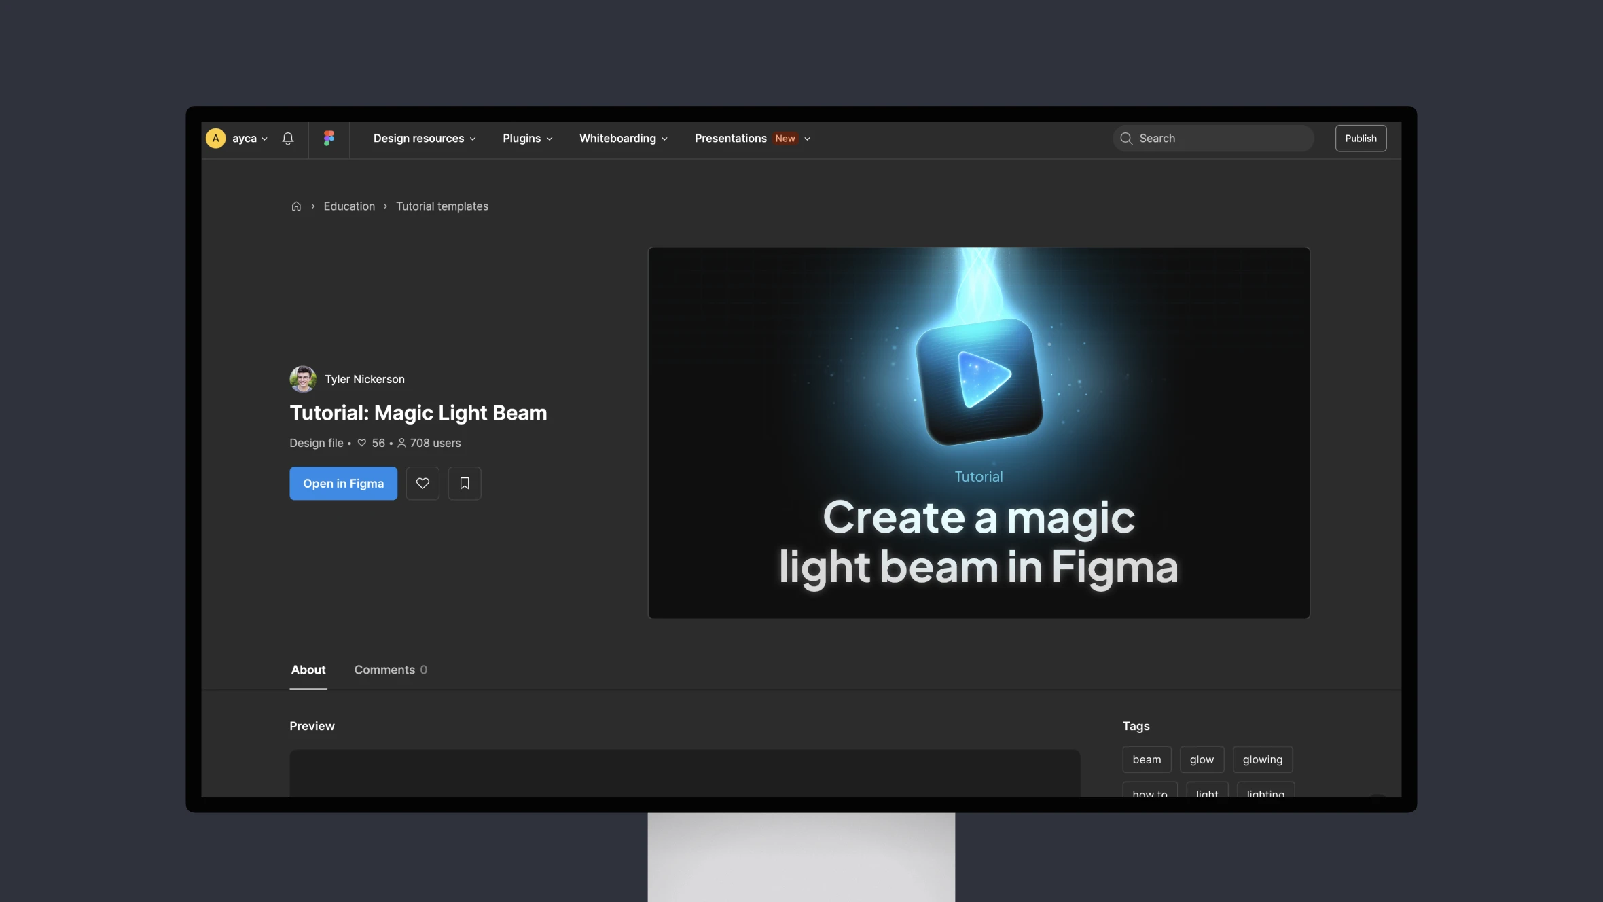Click the heart/like icon on tutorial
Screen dimensions: 1603x902
(422, 482)
